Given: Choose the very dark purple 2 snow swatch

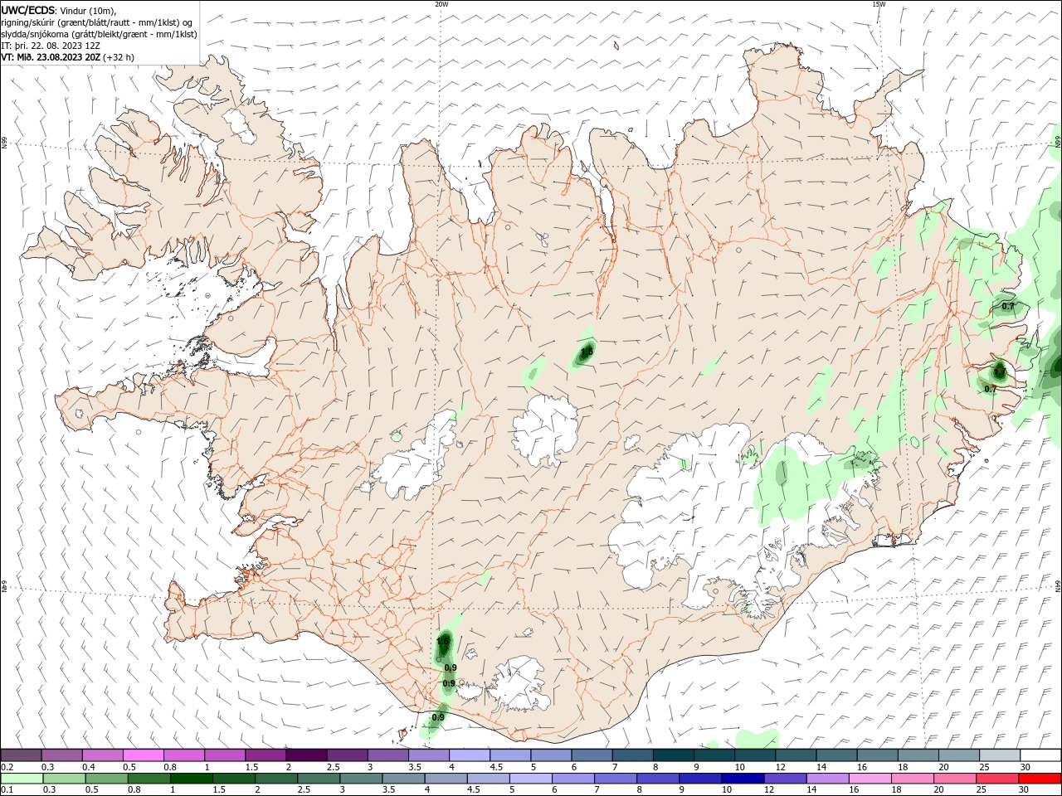Looking at the screenshot, I should [x=306, y=755].
